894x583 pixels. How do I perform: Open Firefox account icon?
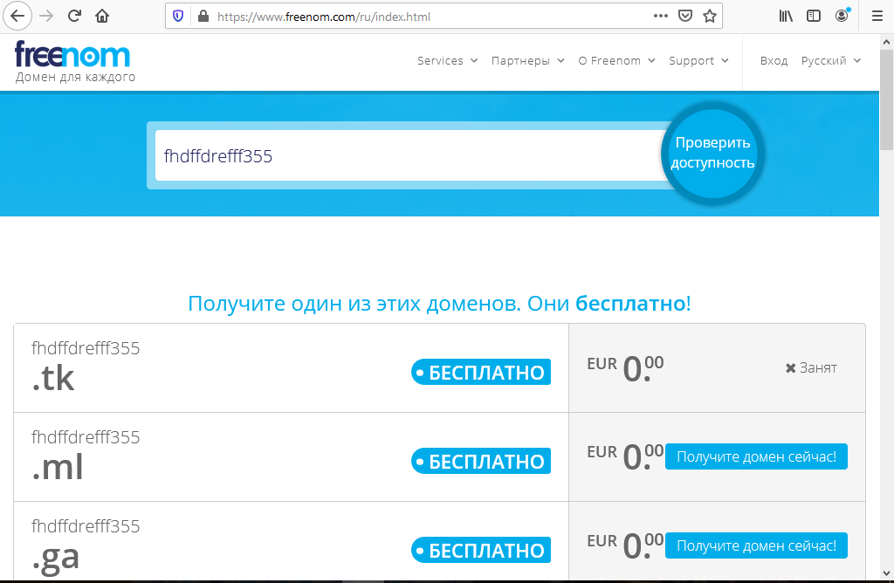coord(842,16)
